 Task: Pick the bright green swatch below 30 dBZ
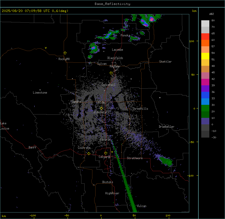(x=205, y=108)
